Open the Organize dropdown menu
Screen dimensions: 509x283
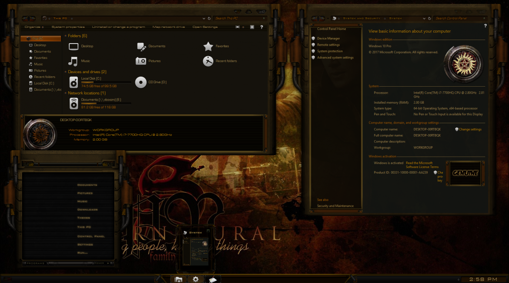pyautogui.click(x=34, y=27)
